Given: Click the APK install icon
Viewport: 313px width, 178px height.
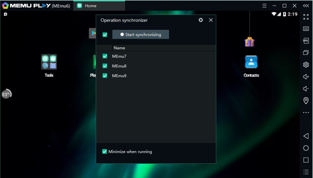Looking at the screenshot, I should (x=306, y=41).
